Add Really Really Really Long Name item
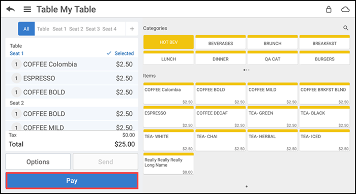356x194 pixels. point(168,164)
